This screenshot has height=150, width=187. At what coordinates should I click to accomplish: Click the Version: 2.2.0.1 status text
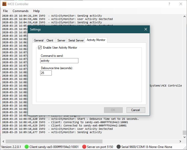(11, 147)
